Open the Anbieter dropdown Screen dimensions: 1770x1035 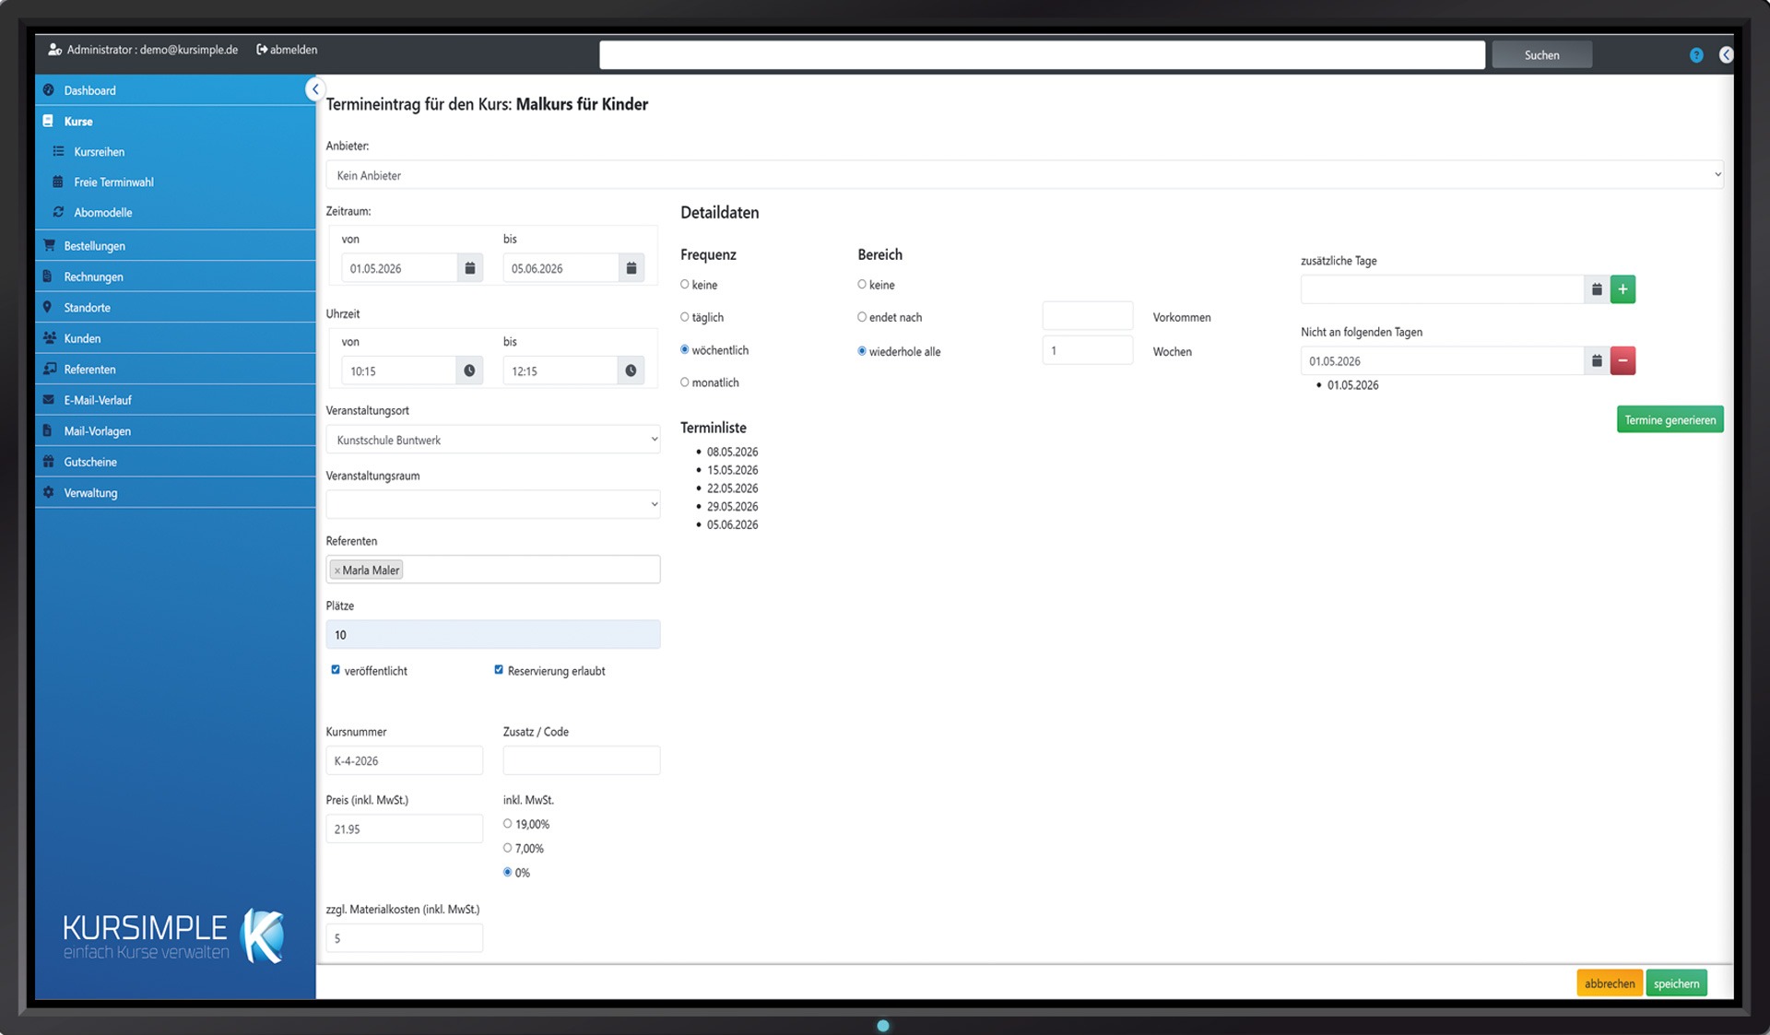pyautogui.click(x=1023, y=175)
